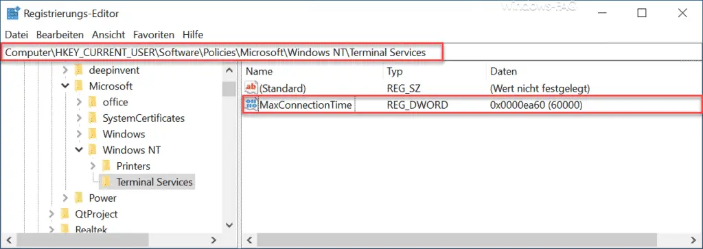Click the Registrierungs-Editor title bar icon

click(12, 14)
